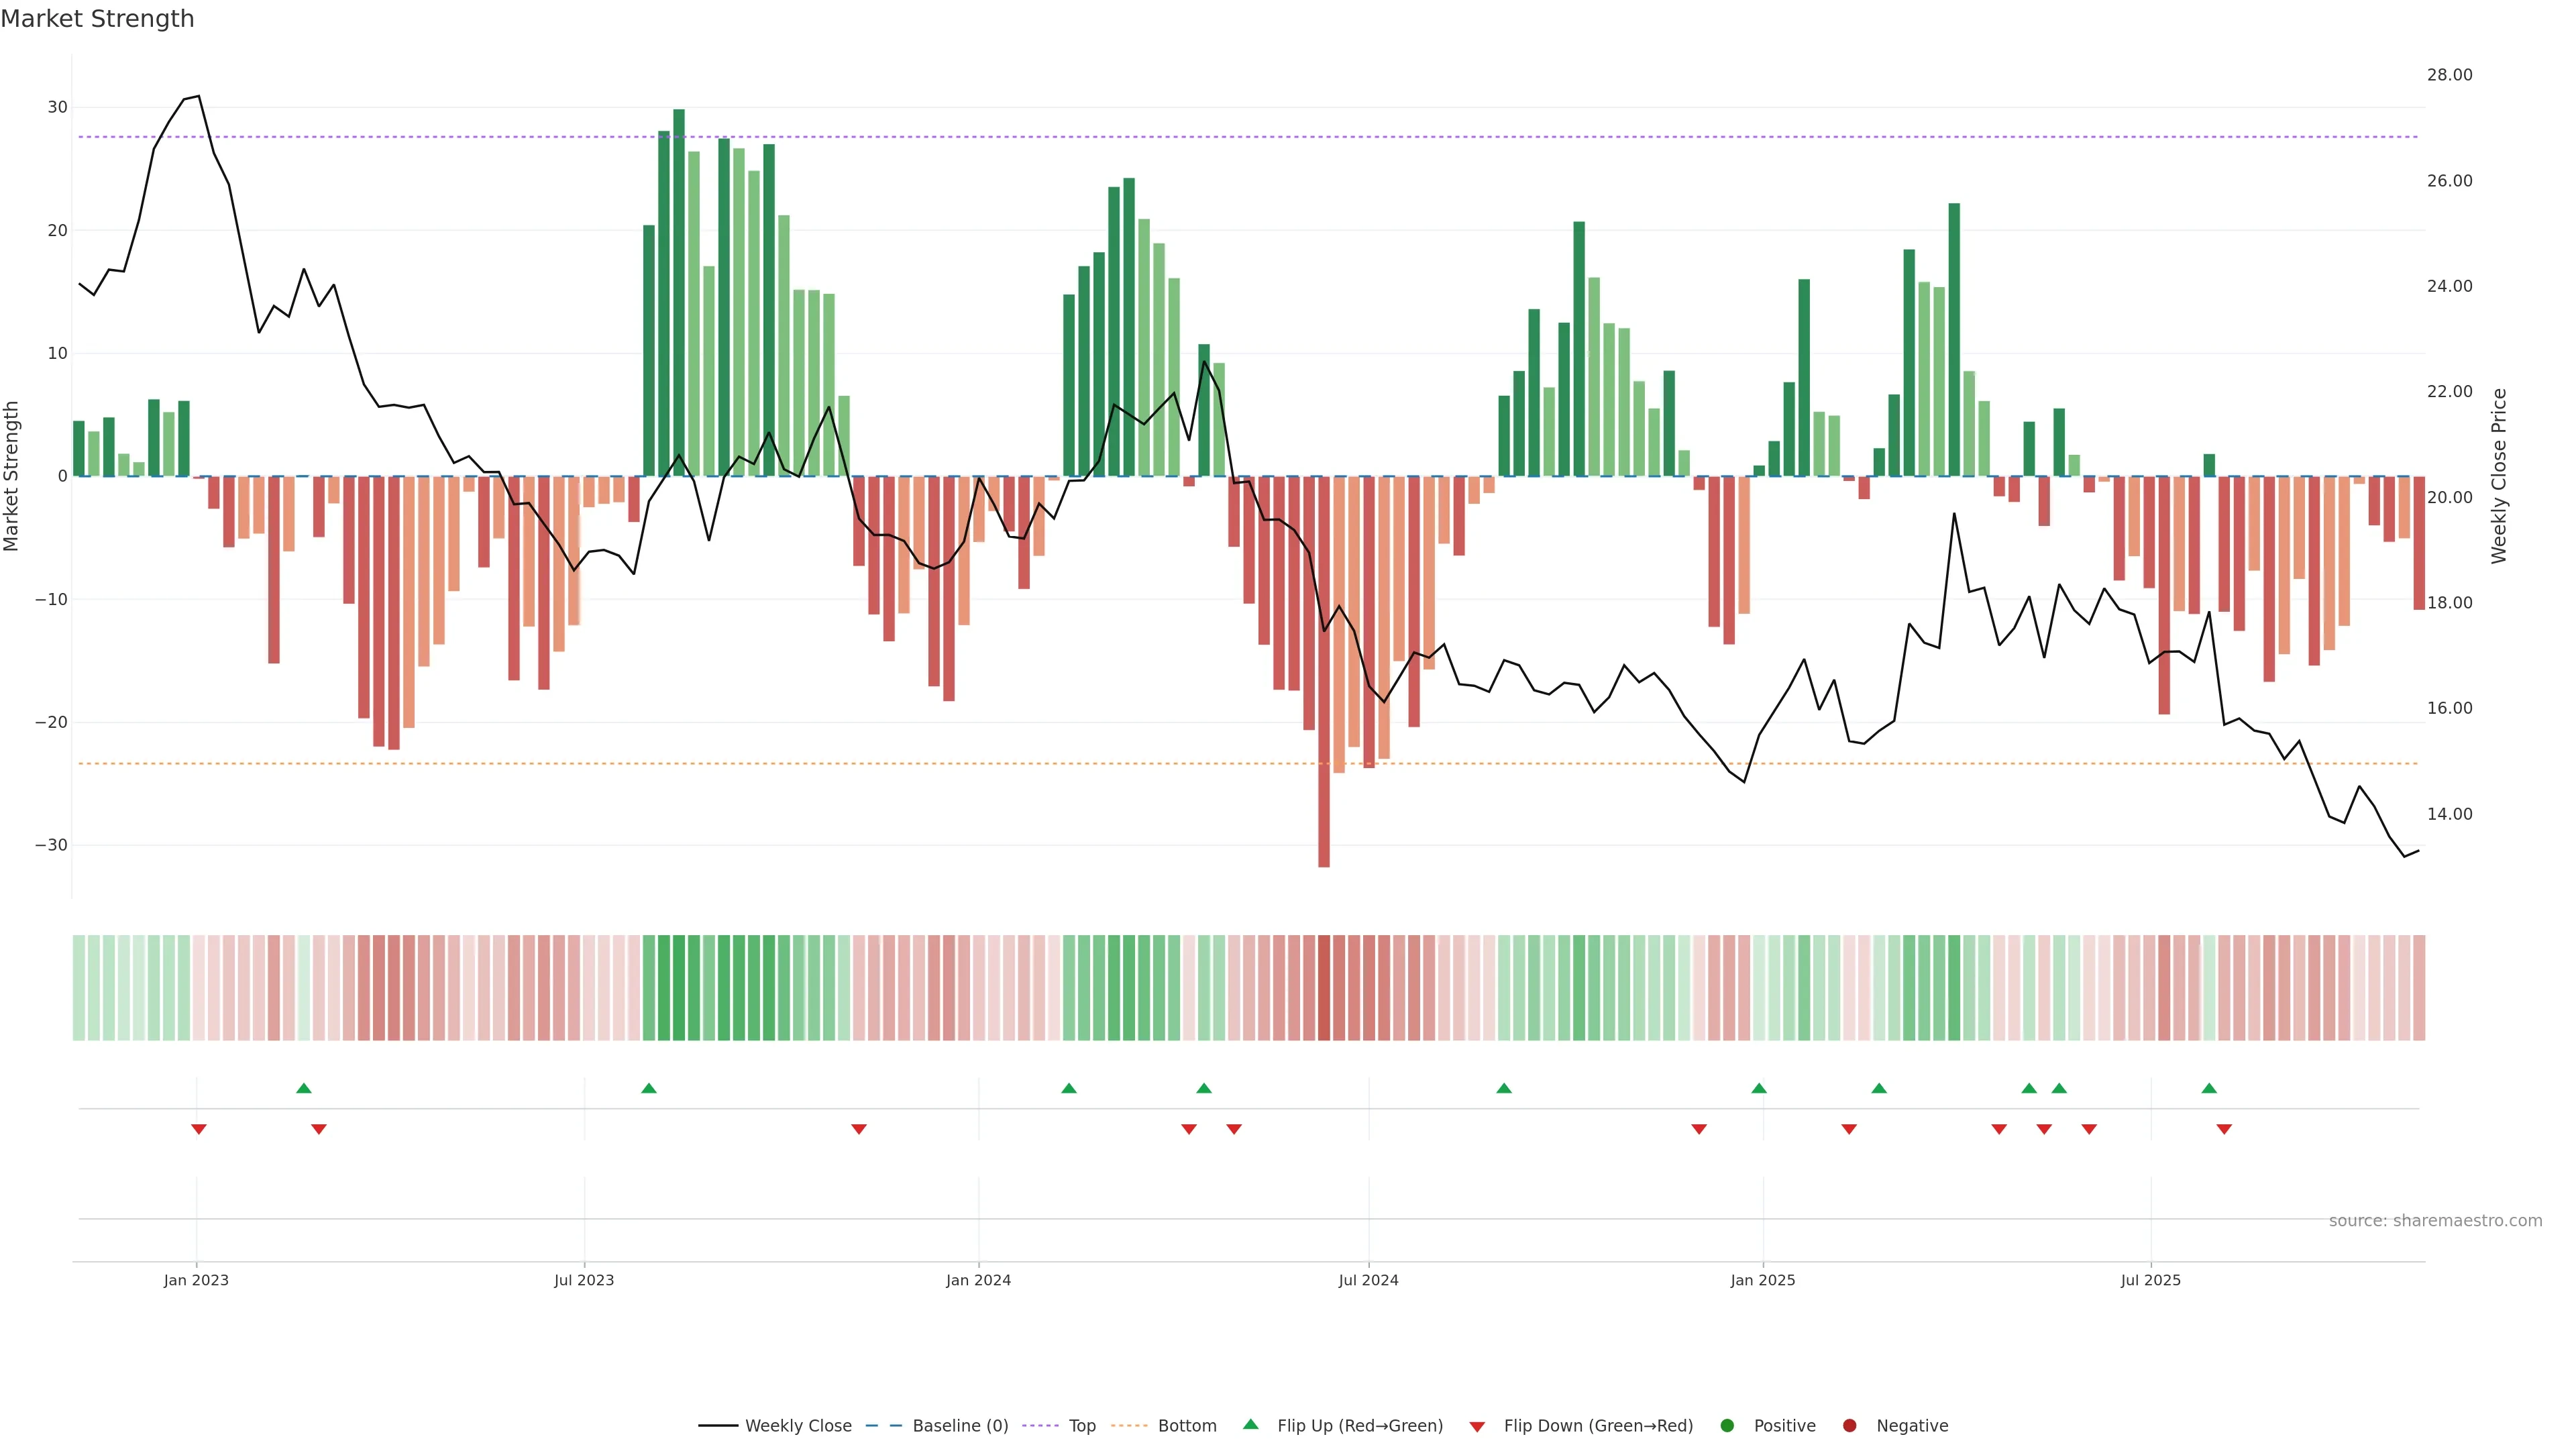The image size is (2576, 1449).
Task: Click the source: sharemaestro.com text
Action: [x=2435, y=1220]
